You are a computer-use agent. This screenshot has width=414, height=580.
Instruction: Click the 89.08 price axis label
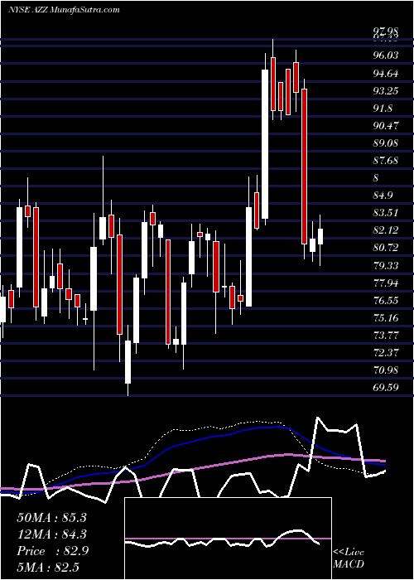click(386, 143)
